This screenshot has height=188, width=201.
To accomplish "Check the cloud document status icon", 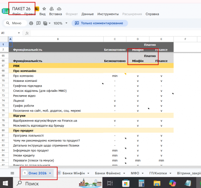I will point(59,9).
